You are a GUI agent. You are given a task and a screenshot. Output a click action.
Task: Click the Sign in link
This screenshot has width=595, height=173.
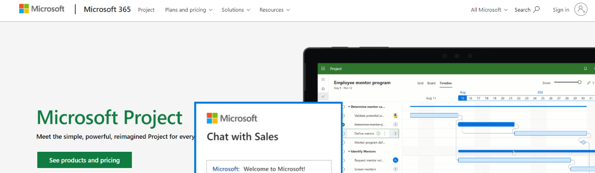(x=561, y=10)
